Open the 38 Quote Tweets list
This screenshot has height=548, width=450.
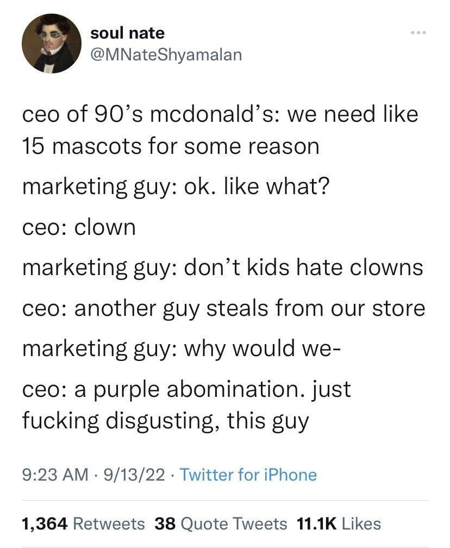221,524
